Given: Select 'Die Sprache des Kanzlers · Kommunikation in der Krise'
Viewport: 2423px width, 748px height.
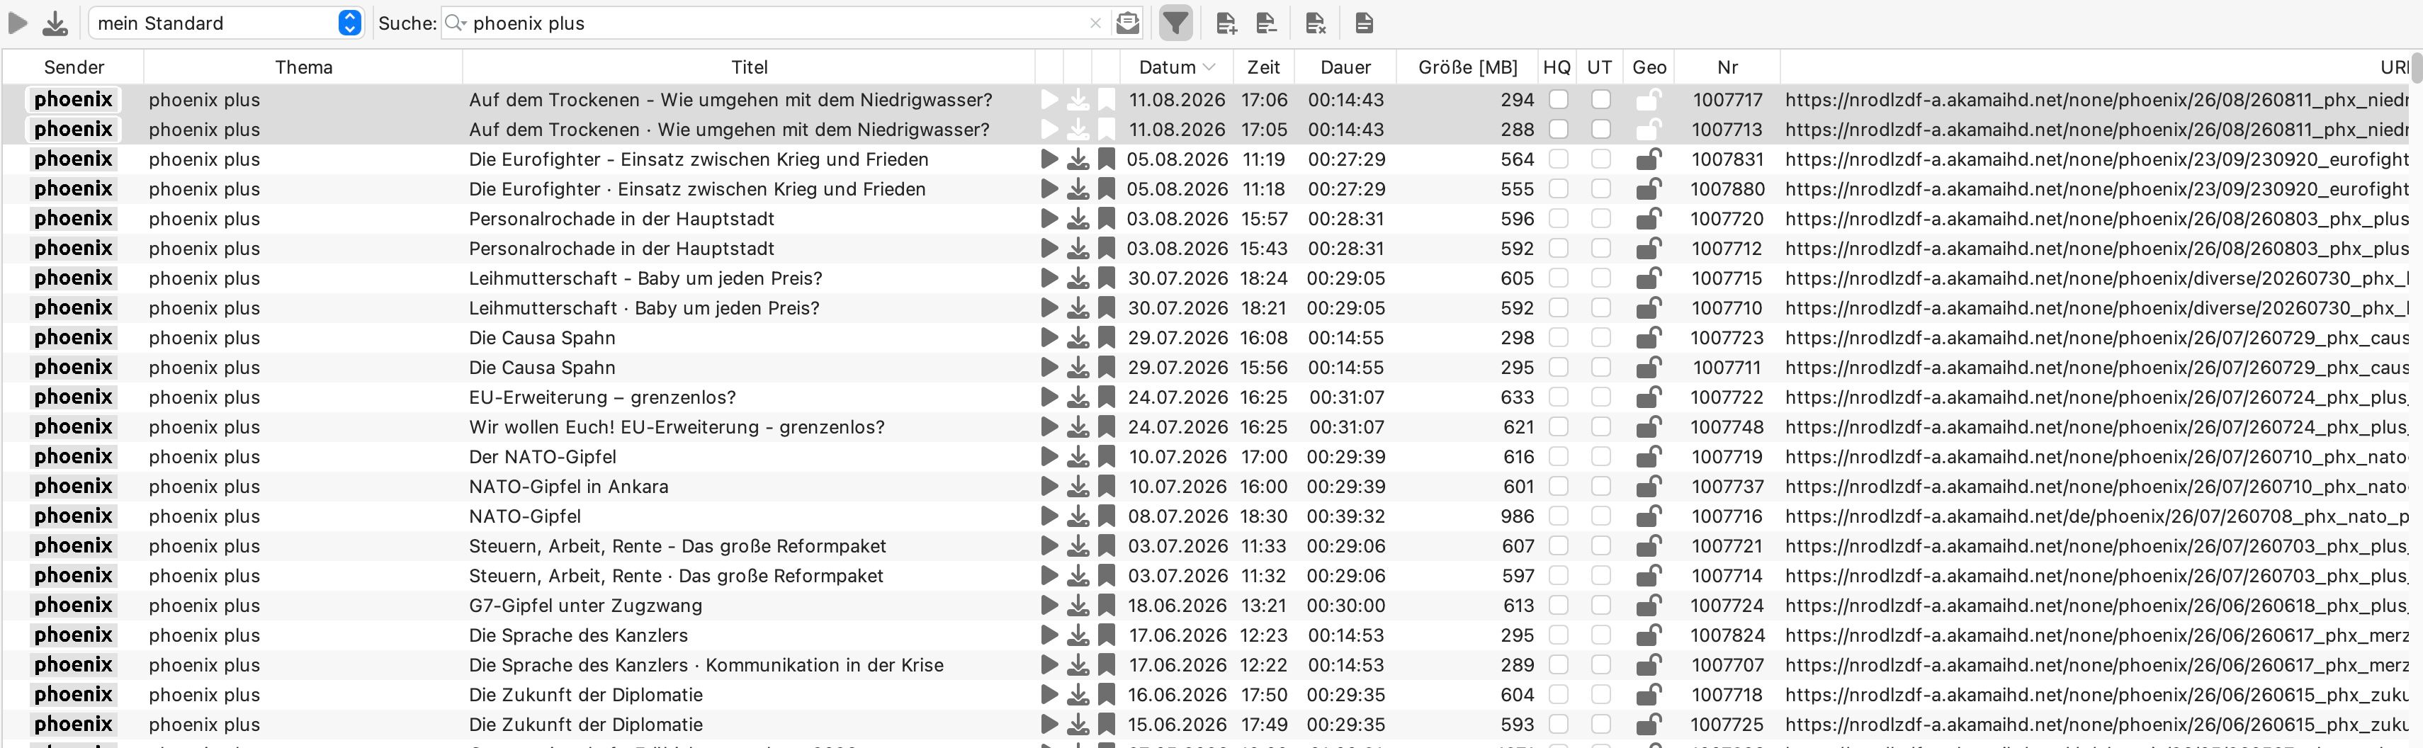Looking at the screenshot, I should coord(706,665).
